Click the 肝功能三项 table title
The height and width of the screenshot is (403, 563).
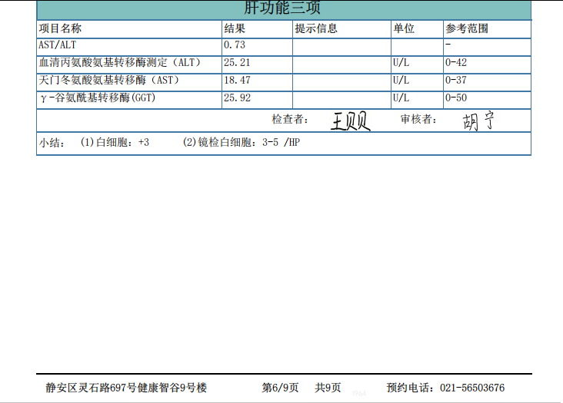pos(282,8)
